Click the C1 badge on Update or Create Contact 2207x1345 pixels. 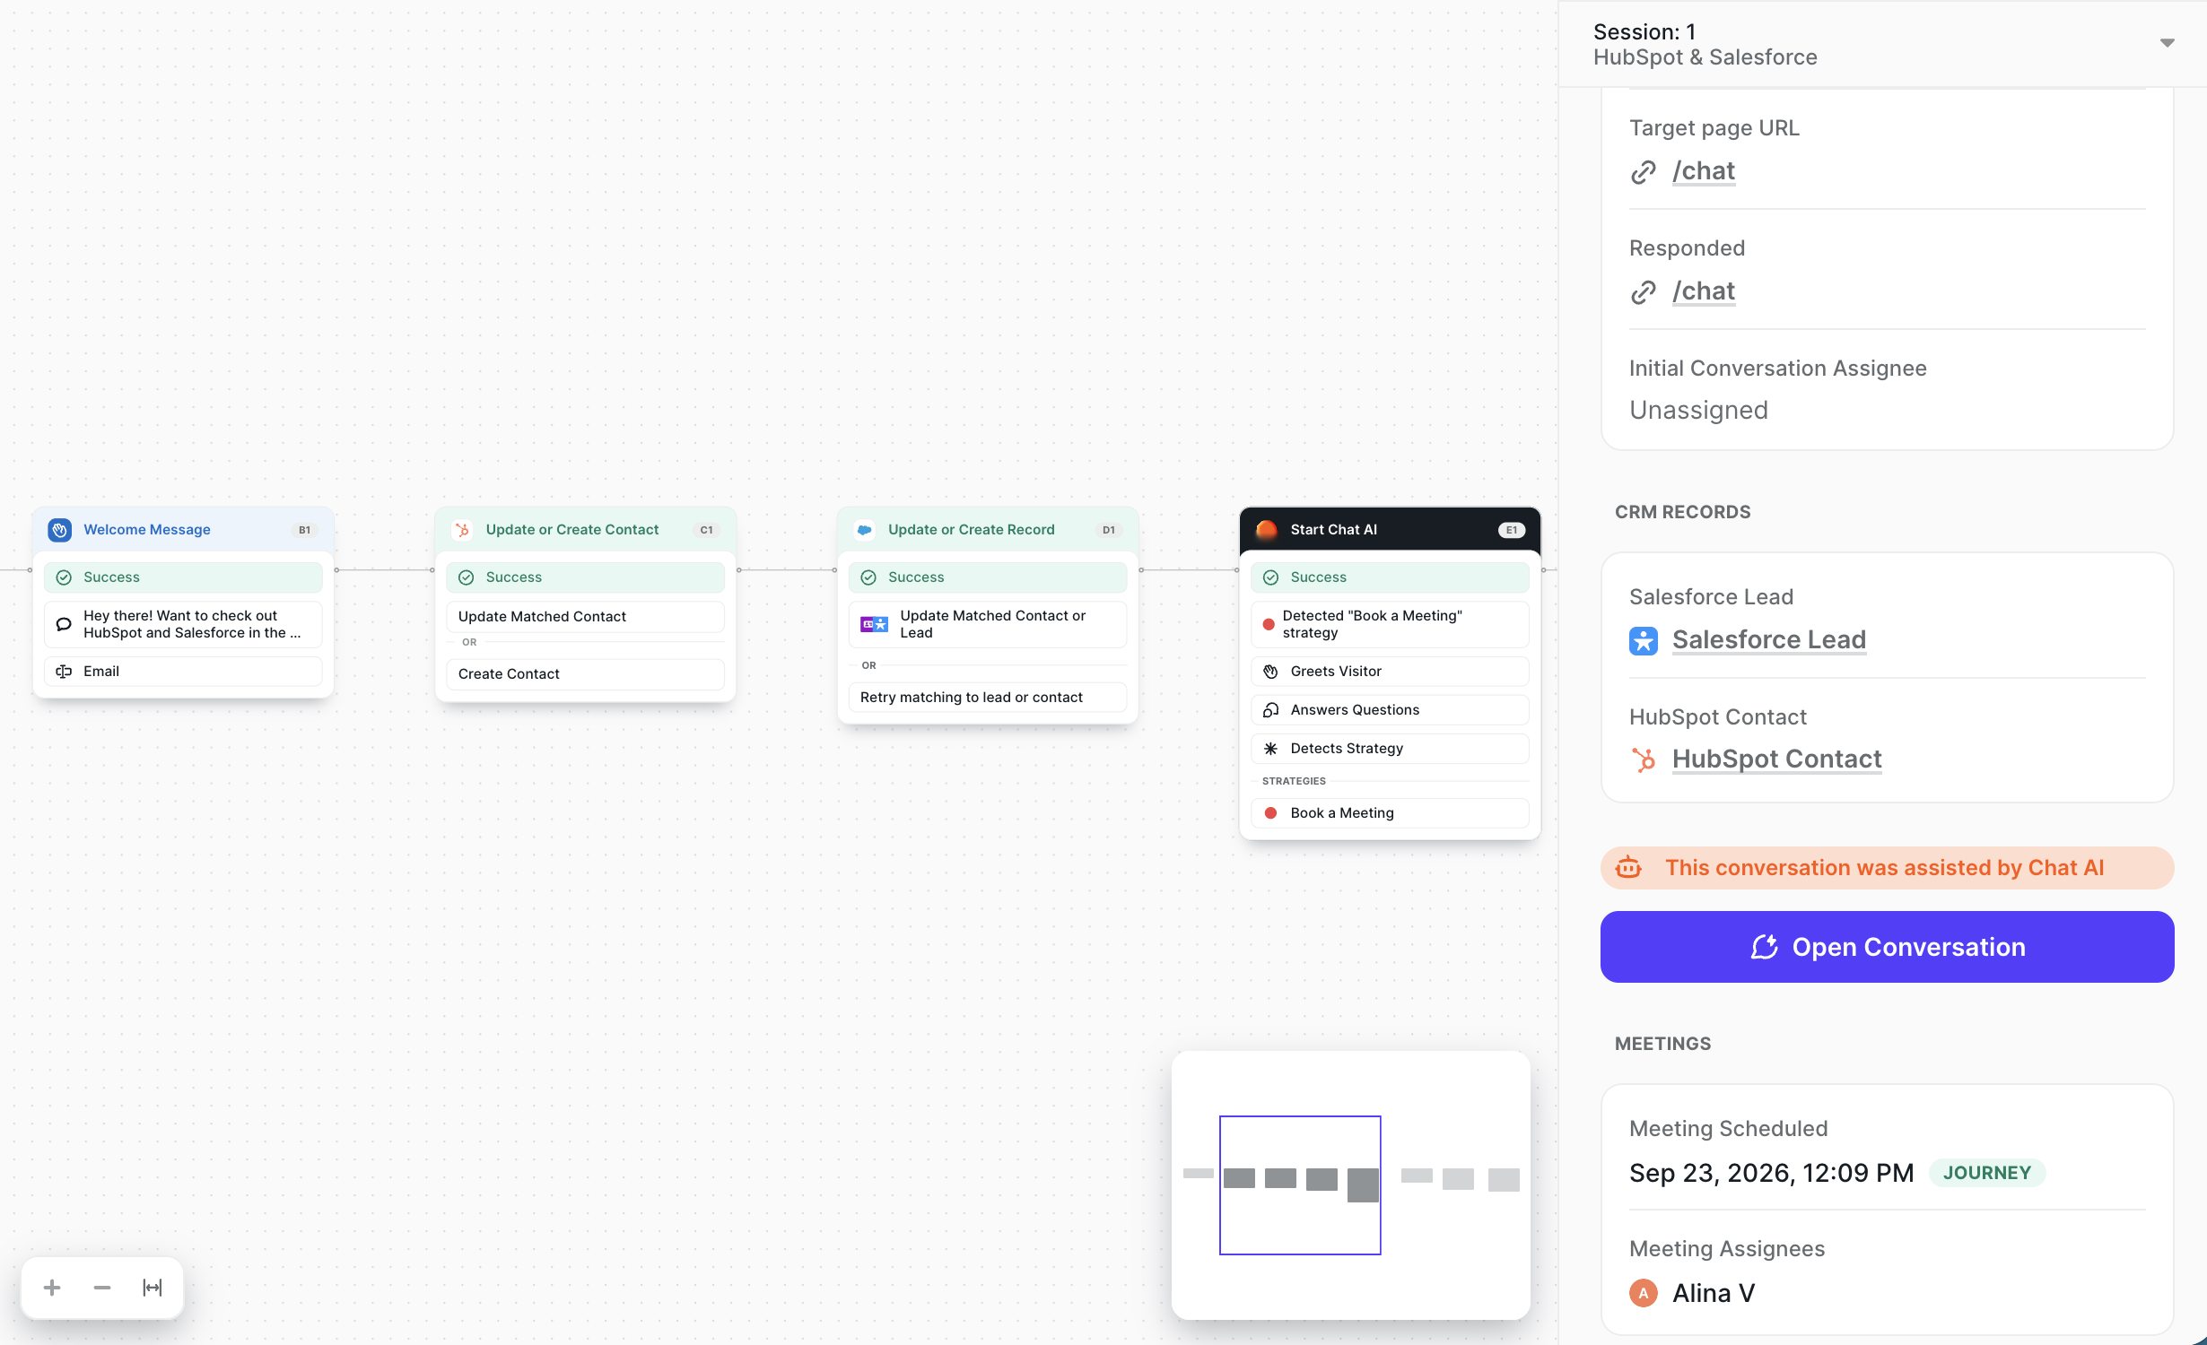click(x=707, y=530)
